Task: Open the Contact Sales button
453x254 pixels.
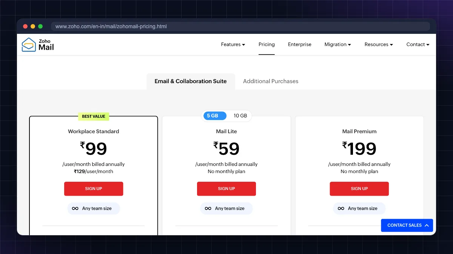Action: (x=407, y=225)
